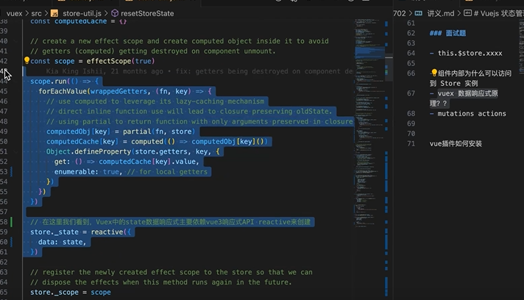
Task: Click 'effectScope' in const scope line
Action: 109,61
